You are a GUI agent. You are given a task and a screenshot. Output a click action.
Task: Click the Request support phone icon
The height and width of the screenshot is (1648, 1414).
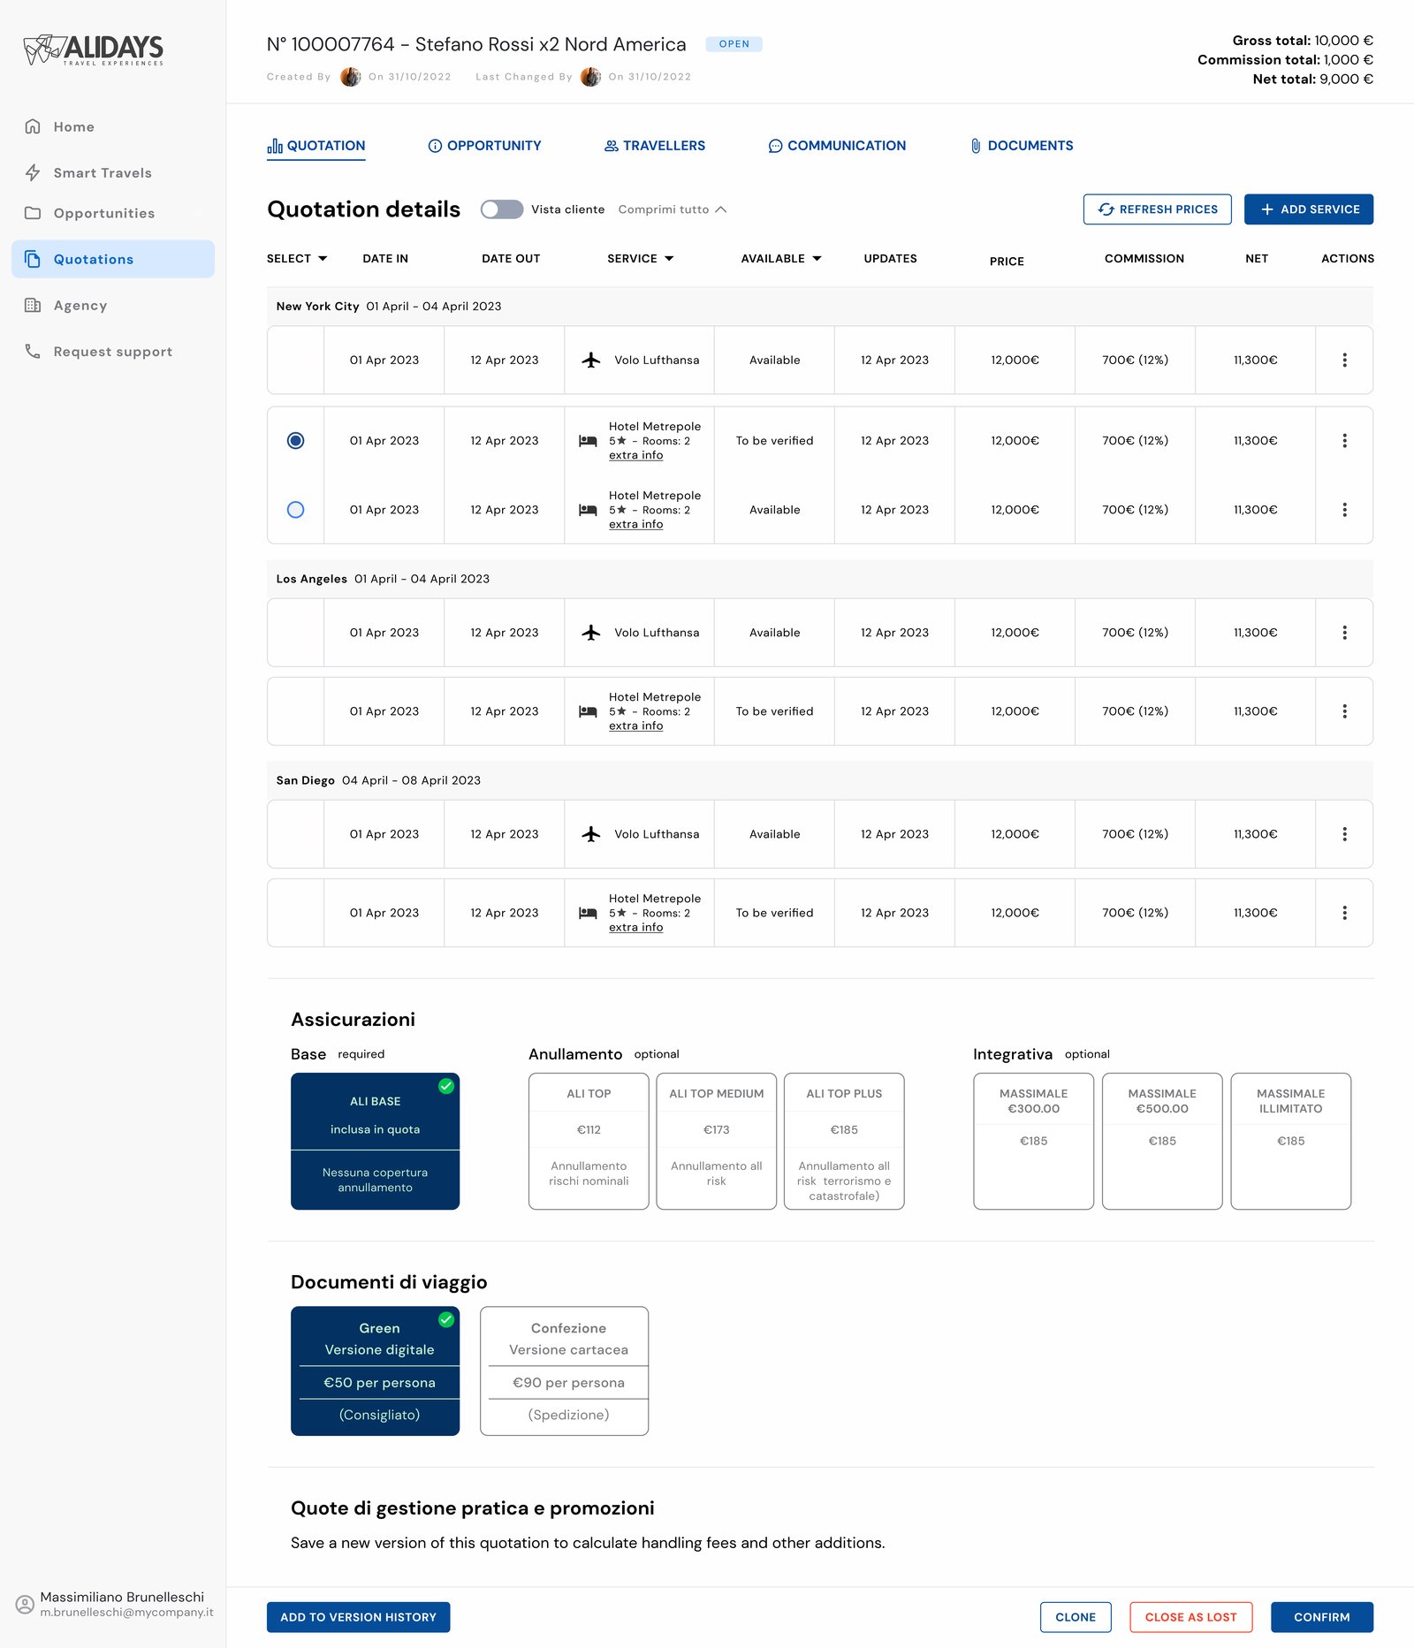tap(33, 351)
